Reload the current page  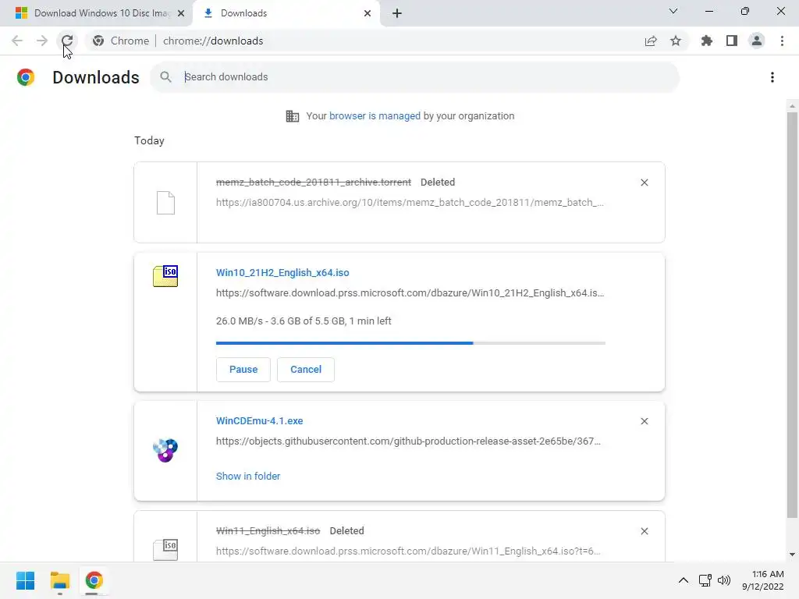click(67, 41)
